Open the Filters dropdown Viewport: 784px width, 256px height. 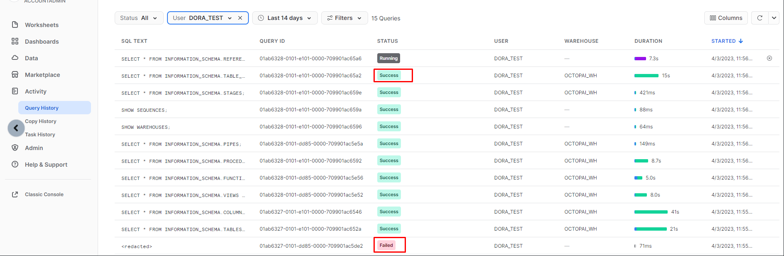pyautogui.click(x=344, y=18)
